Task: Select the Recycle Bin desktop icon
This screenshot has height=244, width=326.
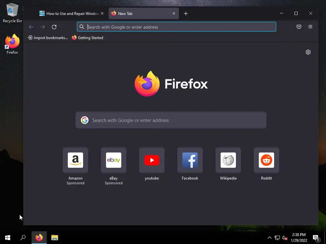Action: click(12, 13)
